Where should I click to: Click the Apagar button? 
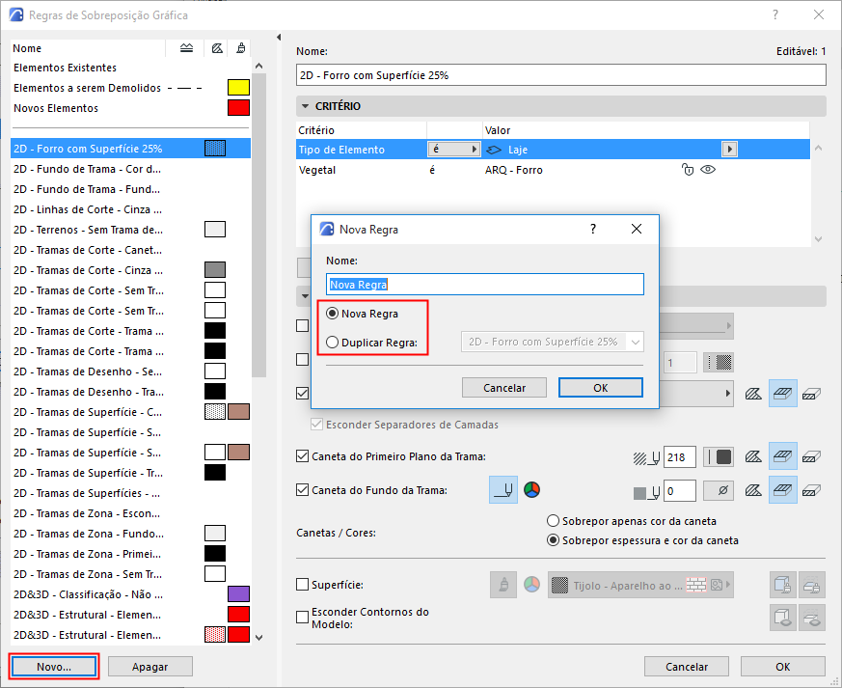(150, 667)
